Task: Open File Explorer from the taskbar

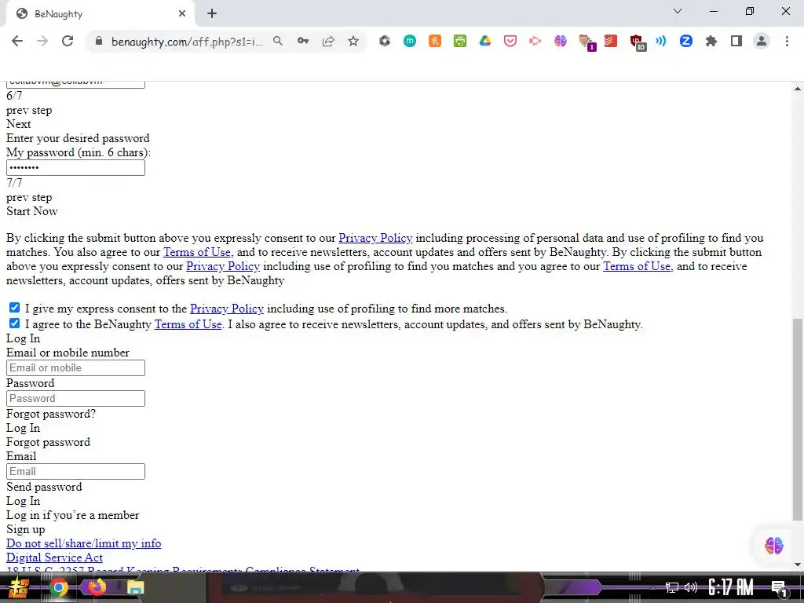Action: point(135,587)
